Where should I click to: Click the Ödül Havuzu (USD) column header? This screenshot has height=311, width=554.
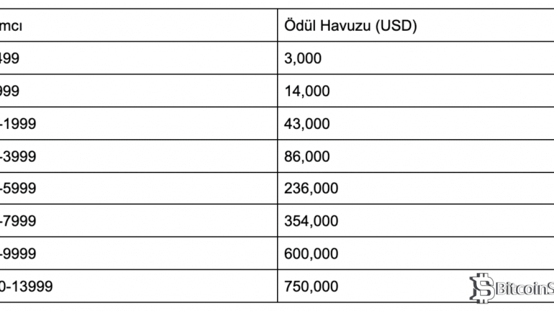pyautogui.click(x=350, y=26)
